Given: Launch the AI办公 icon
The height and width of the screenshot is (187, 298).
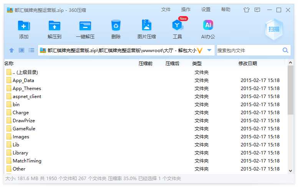Looking at the screenshot, I should (208, 25).
